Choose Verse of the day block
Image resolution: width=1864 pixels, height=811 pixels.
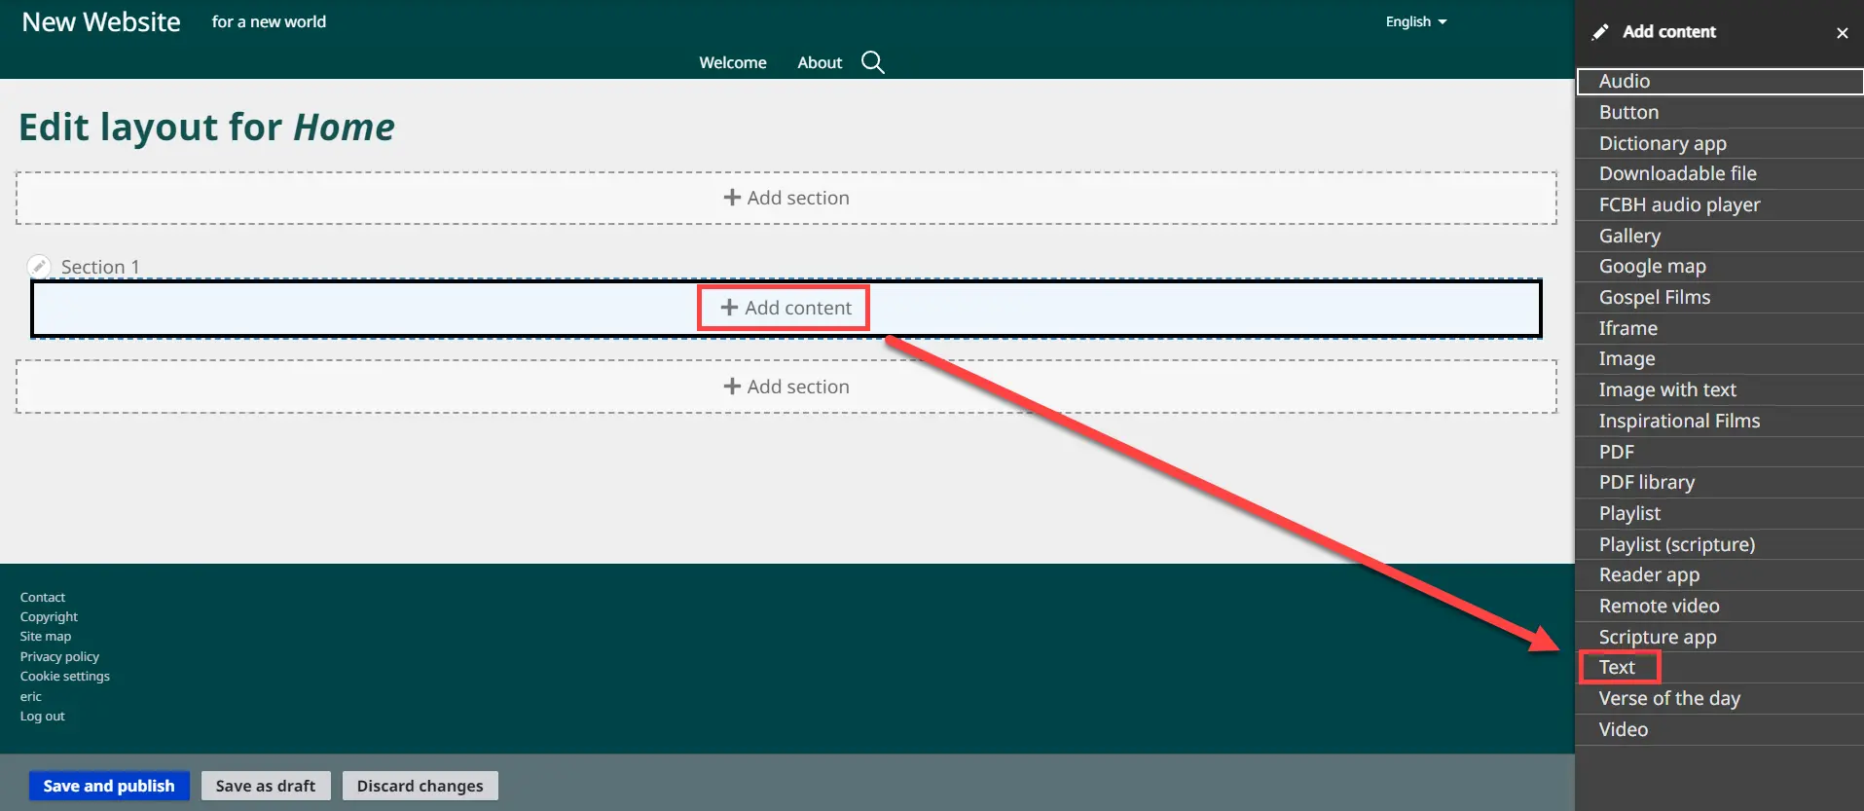coord(1668,698)
